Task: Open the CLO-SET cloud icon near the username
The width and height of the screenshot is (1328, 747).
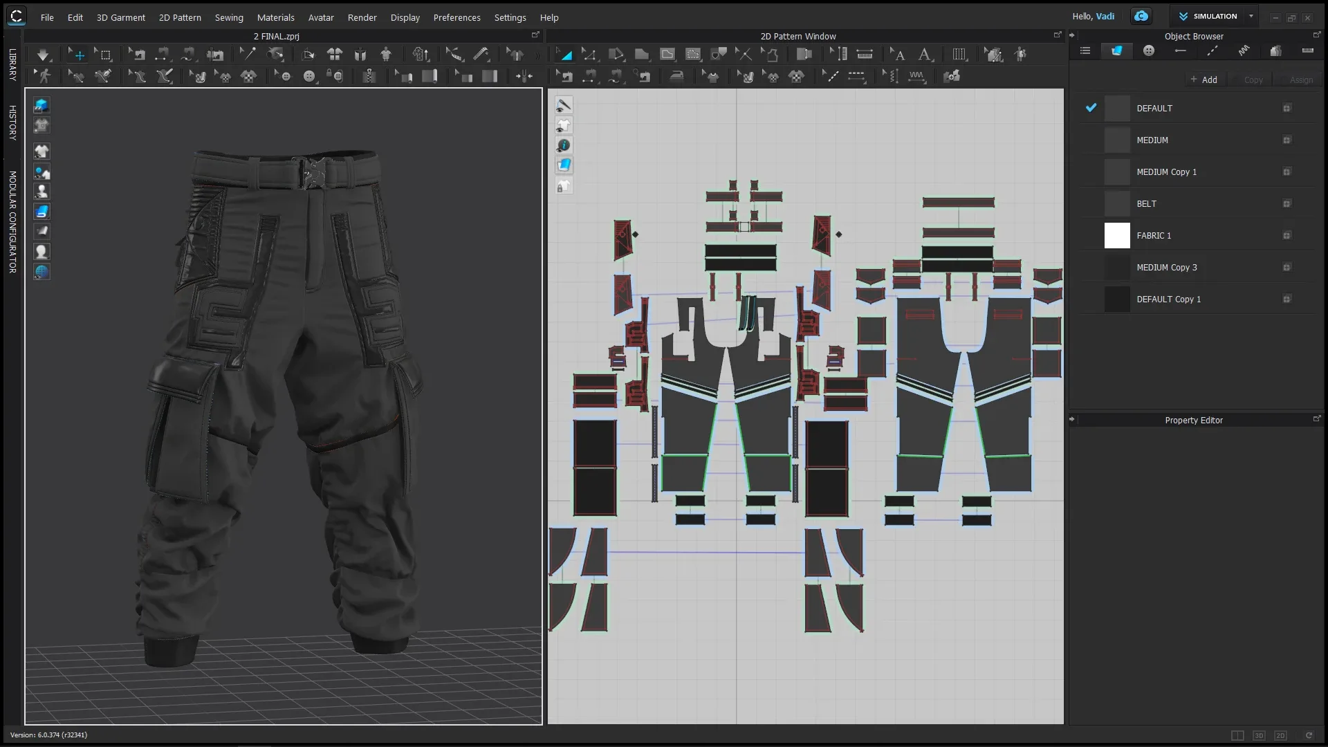Action: [1141, 15]
